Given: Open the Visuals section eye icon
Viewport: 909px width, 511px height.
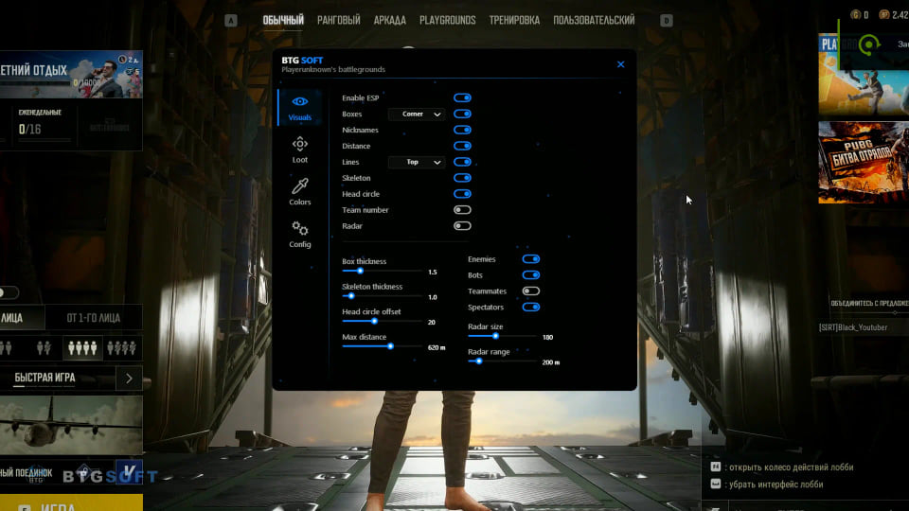Looking at the screenshot, I should (300, 101).
